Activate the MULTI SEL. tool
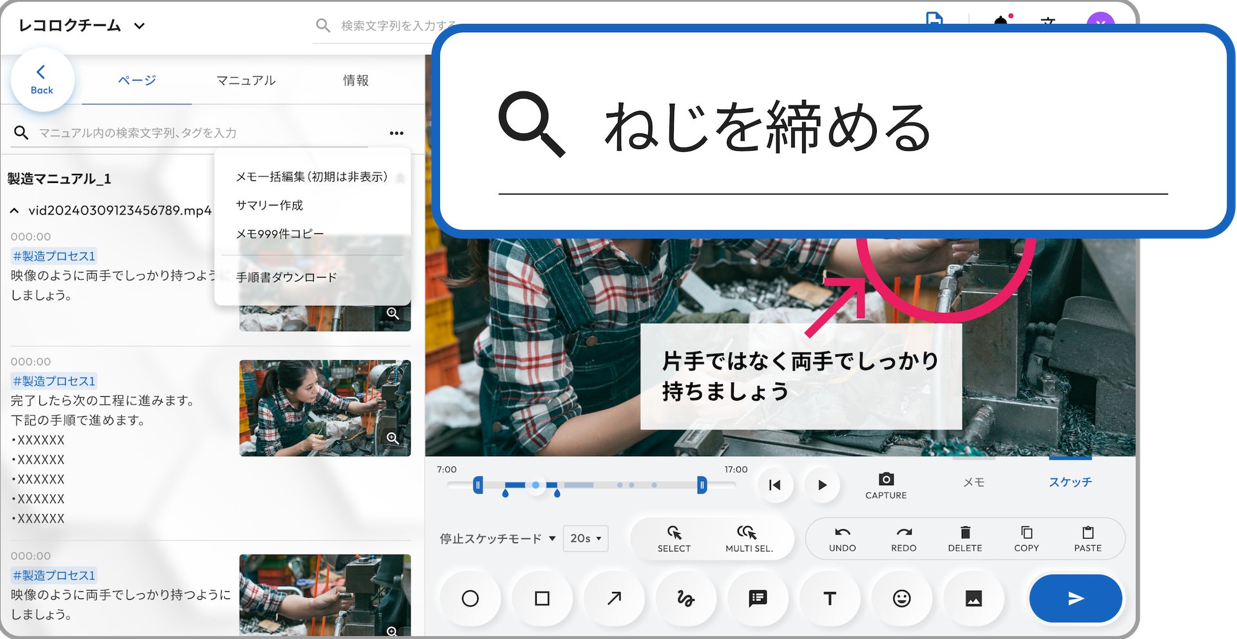Viewport: 1237px width, 639px height. coord(749,539)
